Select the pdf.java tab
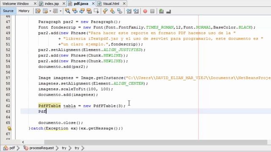 81,4
